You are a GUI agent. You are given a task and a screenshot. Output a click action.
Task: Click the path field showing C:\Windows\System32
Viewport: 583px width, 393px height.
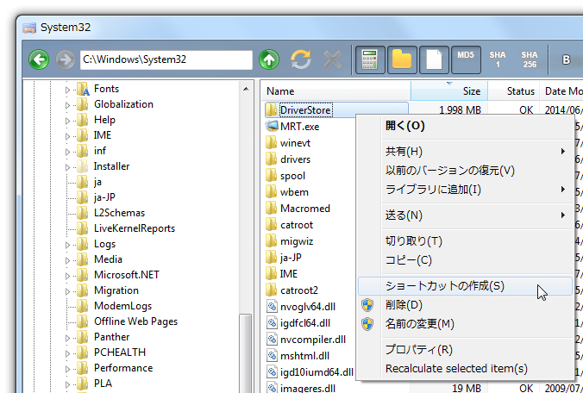click(166, 59)
